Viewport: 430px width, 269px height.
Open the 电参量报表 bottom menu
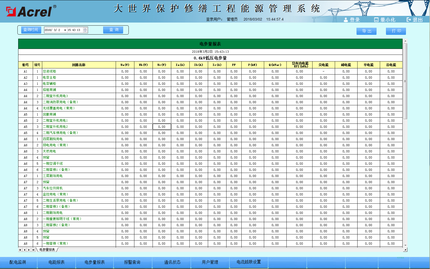point(95,262)
